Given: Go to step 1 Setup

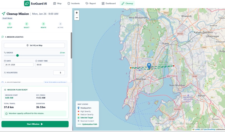Looking at the screenshot, I should coord(9,25).
